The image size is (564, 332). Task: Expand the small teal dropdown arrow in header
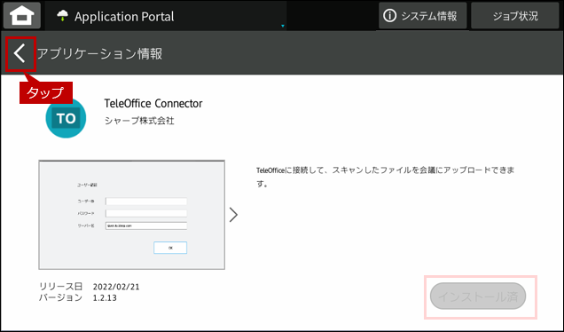pyautogui.click(x=283, y=26)
